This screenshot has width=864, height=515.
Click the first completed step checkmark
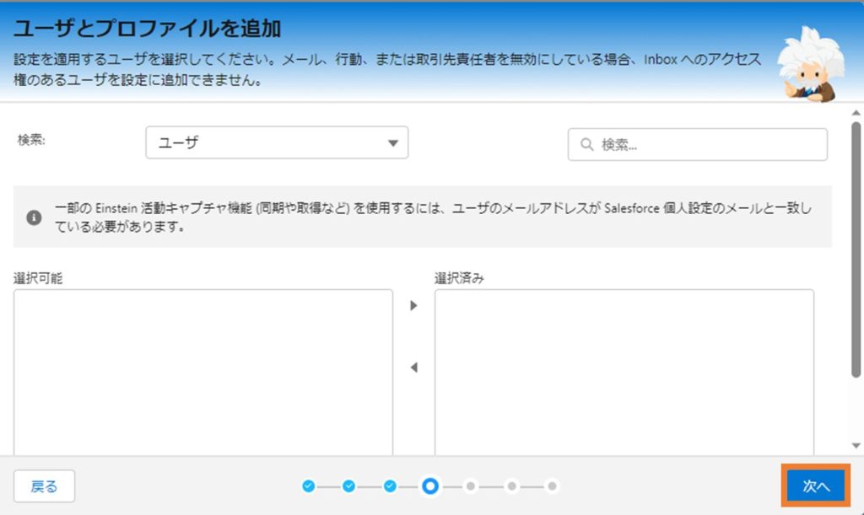[x=309, y=485]
